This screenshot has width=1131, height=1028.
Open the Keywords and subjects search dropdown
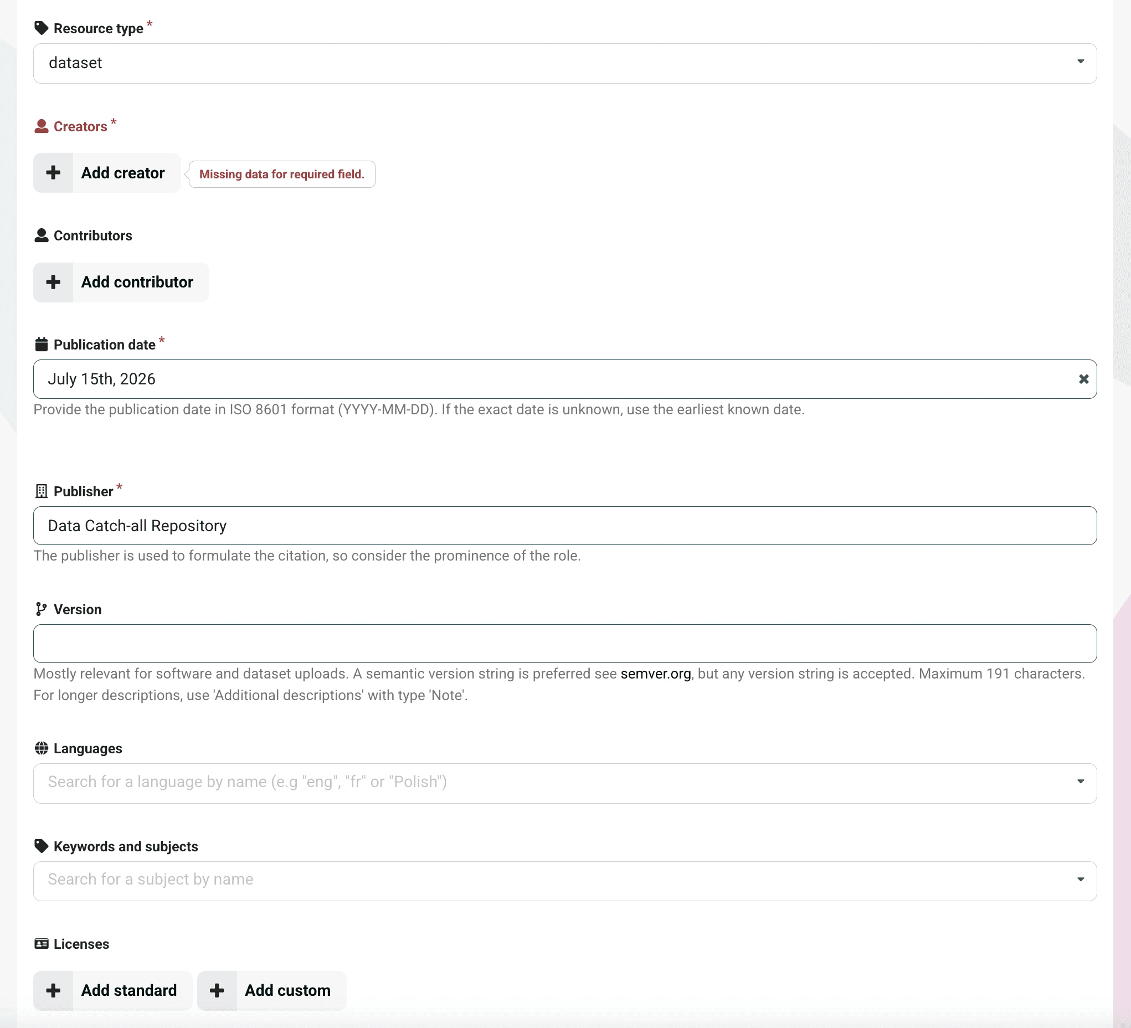(565, 881)
